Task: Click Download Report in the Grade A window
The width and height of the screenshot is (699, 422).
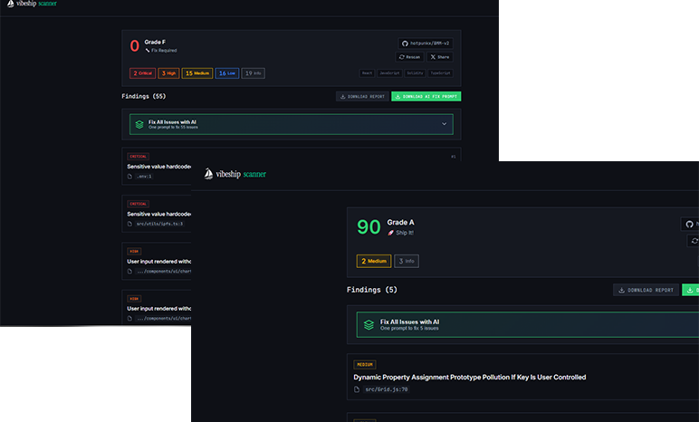Action: coord(646,290)
